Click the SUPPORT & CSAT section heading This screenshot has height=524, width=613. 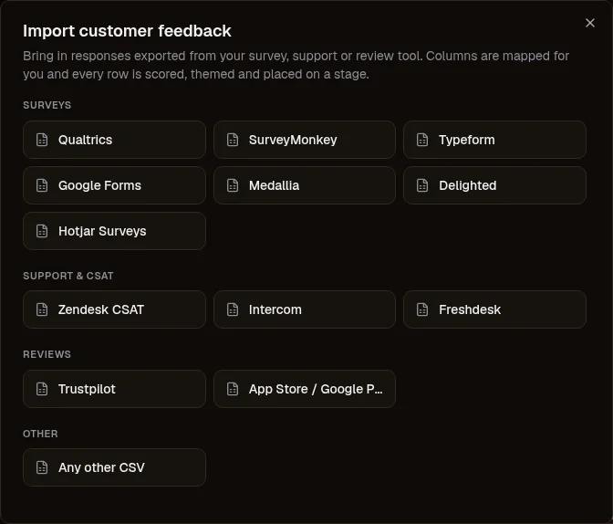point(68,276)
